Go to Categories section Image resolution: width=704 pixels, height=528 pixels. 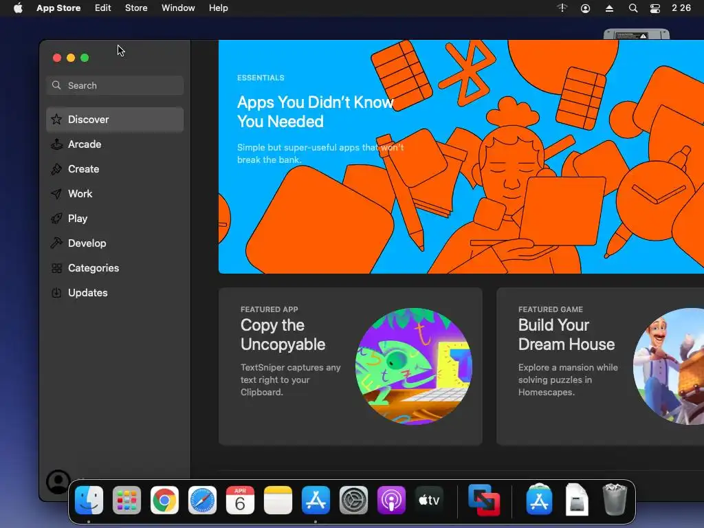coord(115,268)
